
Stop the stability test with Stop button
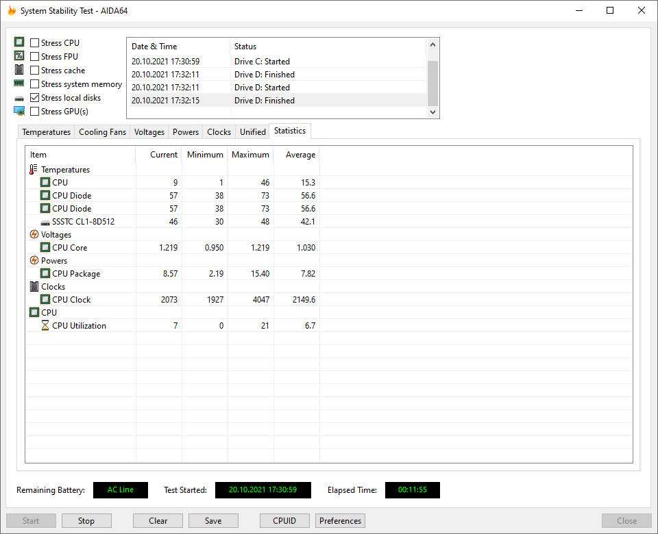coord(86,520)
